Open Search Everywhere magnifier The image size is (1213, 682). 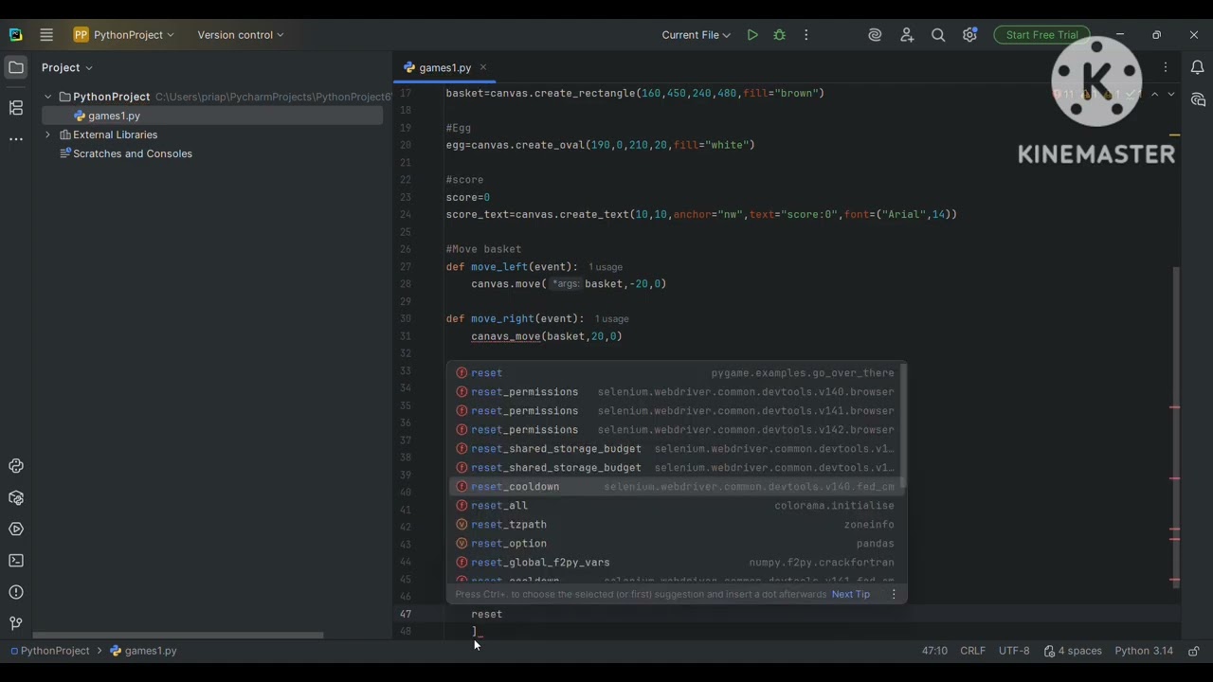938,35
